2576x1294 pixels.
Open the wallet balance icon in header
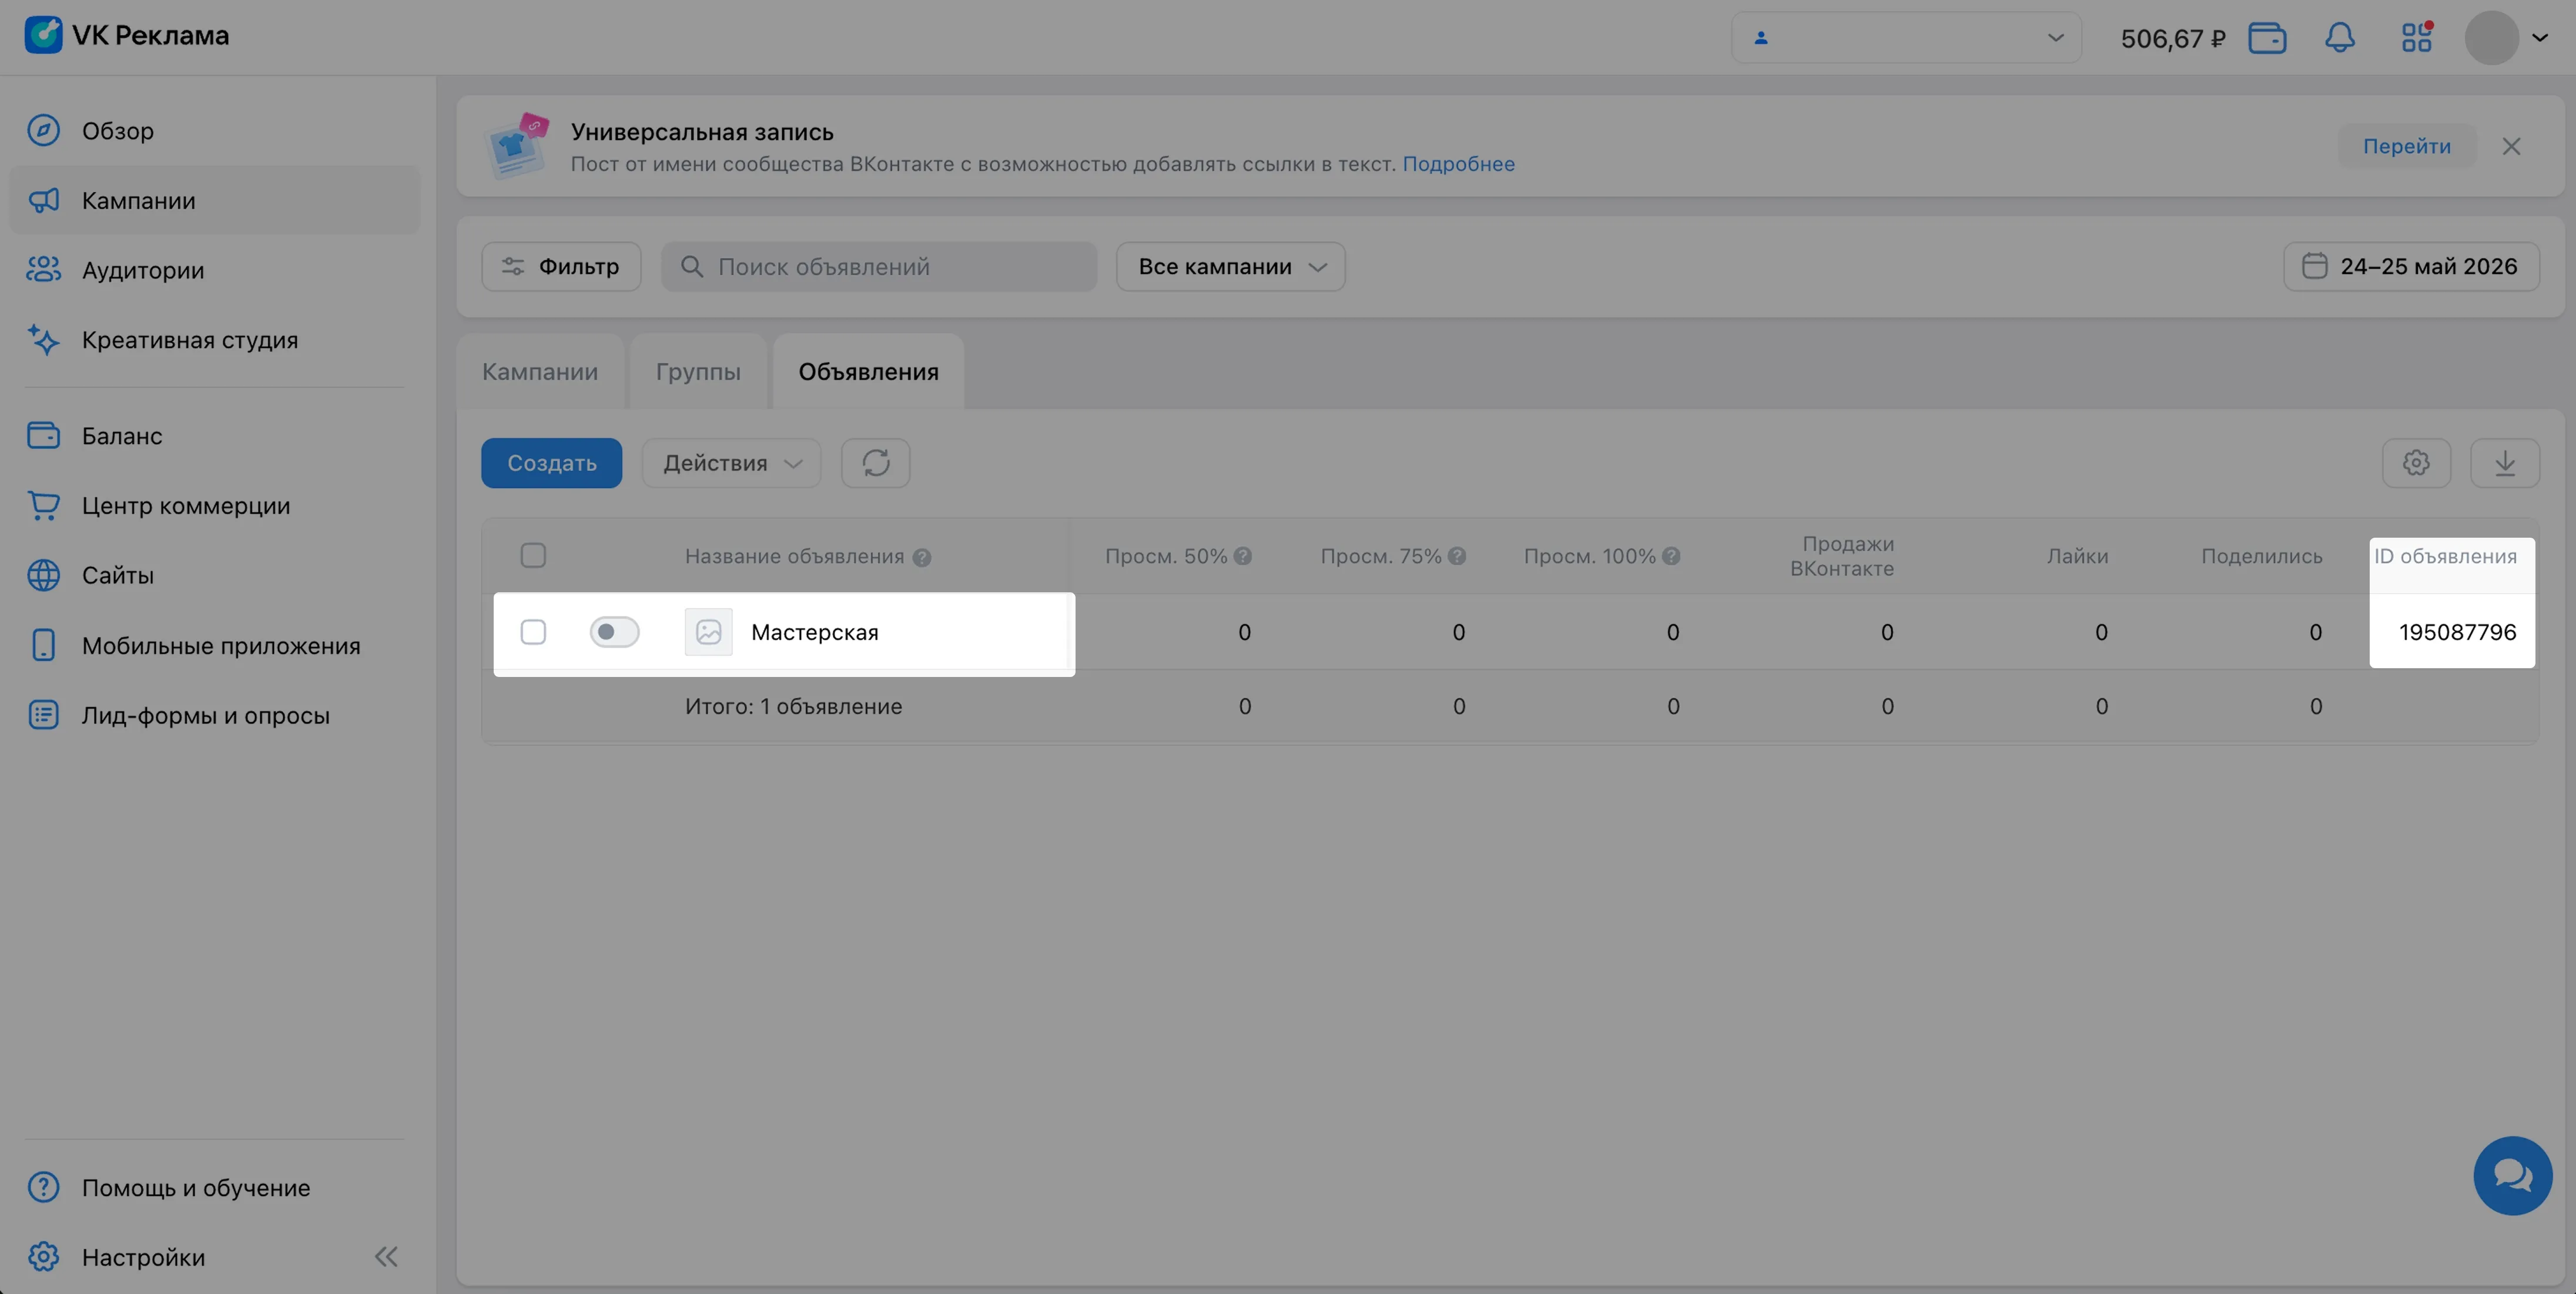coord(2267,38)
